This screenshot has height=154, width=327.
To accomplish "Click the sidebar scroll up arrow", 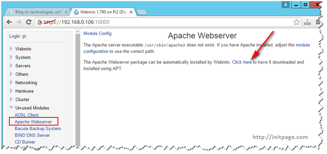I will point(77,31).
